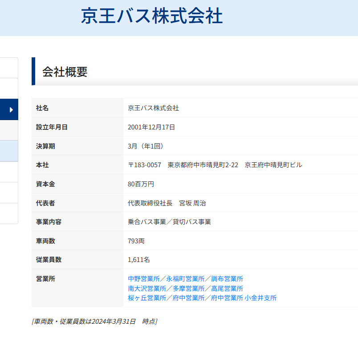
Task: Click the 京王バス株式会社 value in 社名 row
Action: pos(154,108)
